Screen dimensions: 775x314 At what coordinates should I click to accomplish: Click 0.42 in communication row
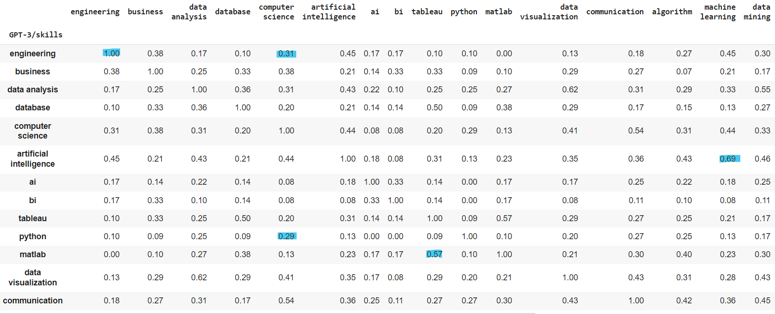point(684,301)
